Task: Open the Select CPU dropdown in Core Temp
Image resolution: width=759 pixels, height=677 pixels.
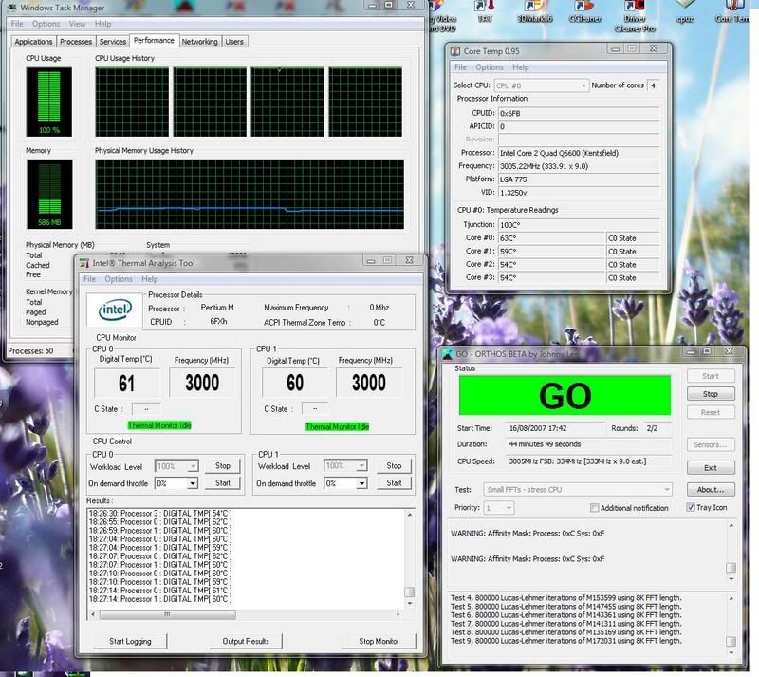Action: pos(541,85)
